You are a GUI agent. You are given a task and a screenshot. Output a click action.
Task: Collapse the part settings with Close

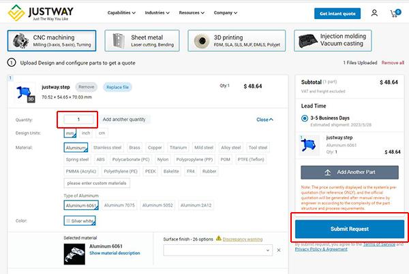click(x=264, y=120)
